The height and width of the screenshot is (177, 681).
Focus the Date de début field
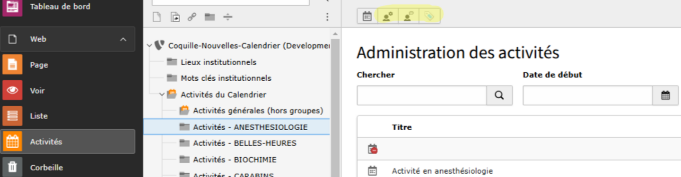tap(588, 95)
